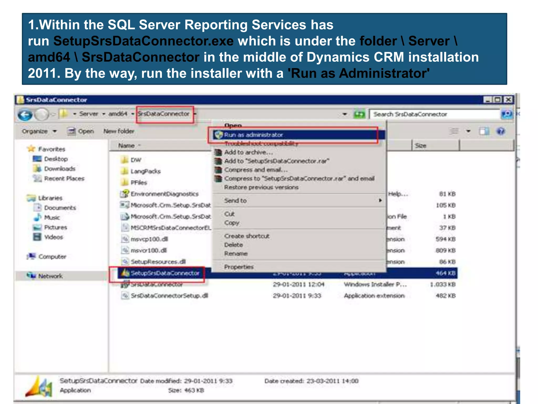Select SrsDataConnectorSetup.dll file
Viewport: 538px width, 404px height.
[165, 296]
